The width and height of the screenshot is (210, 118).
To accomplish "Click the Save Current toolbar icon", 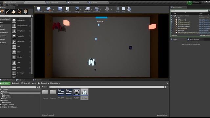I will click(38, 10).
